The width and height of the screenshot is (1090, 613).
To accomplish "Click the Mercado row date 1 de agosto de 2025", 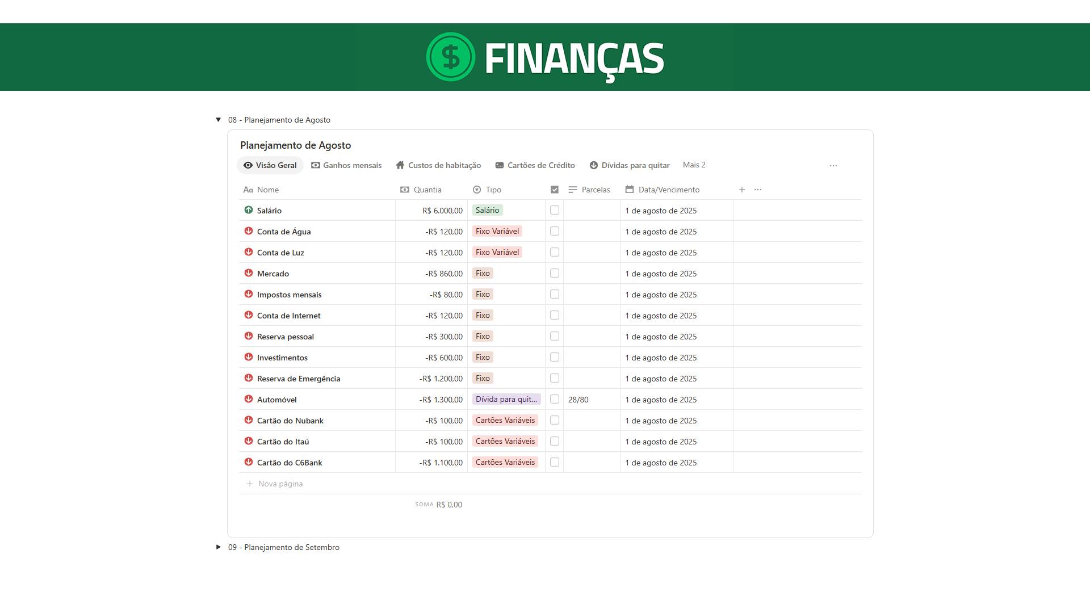I will pos(661,274).
